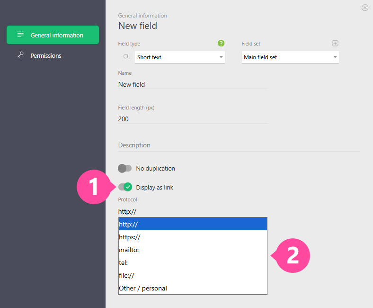Open the General information tab

(x=53, y=35)
